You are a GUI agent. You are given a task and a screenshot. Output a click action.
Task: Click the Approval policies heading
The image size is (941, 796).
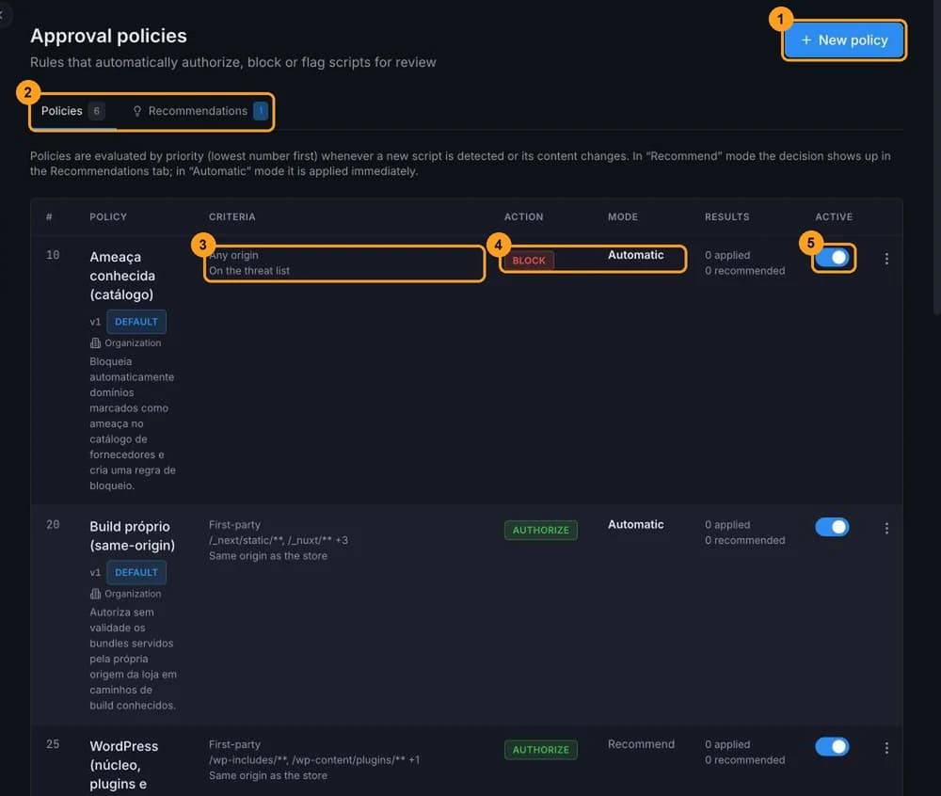pos(108,36)
